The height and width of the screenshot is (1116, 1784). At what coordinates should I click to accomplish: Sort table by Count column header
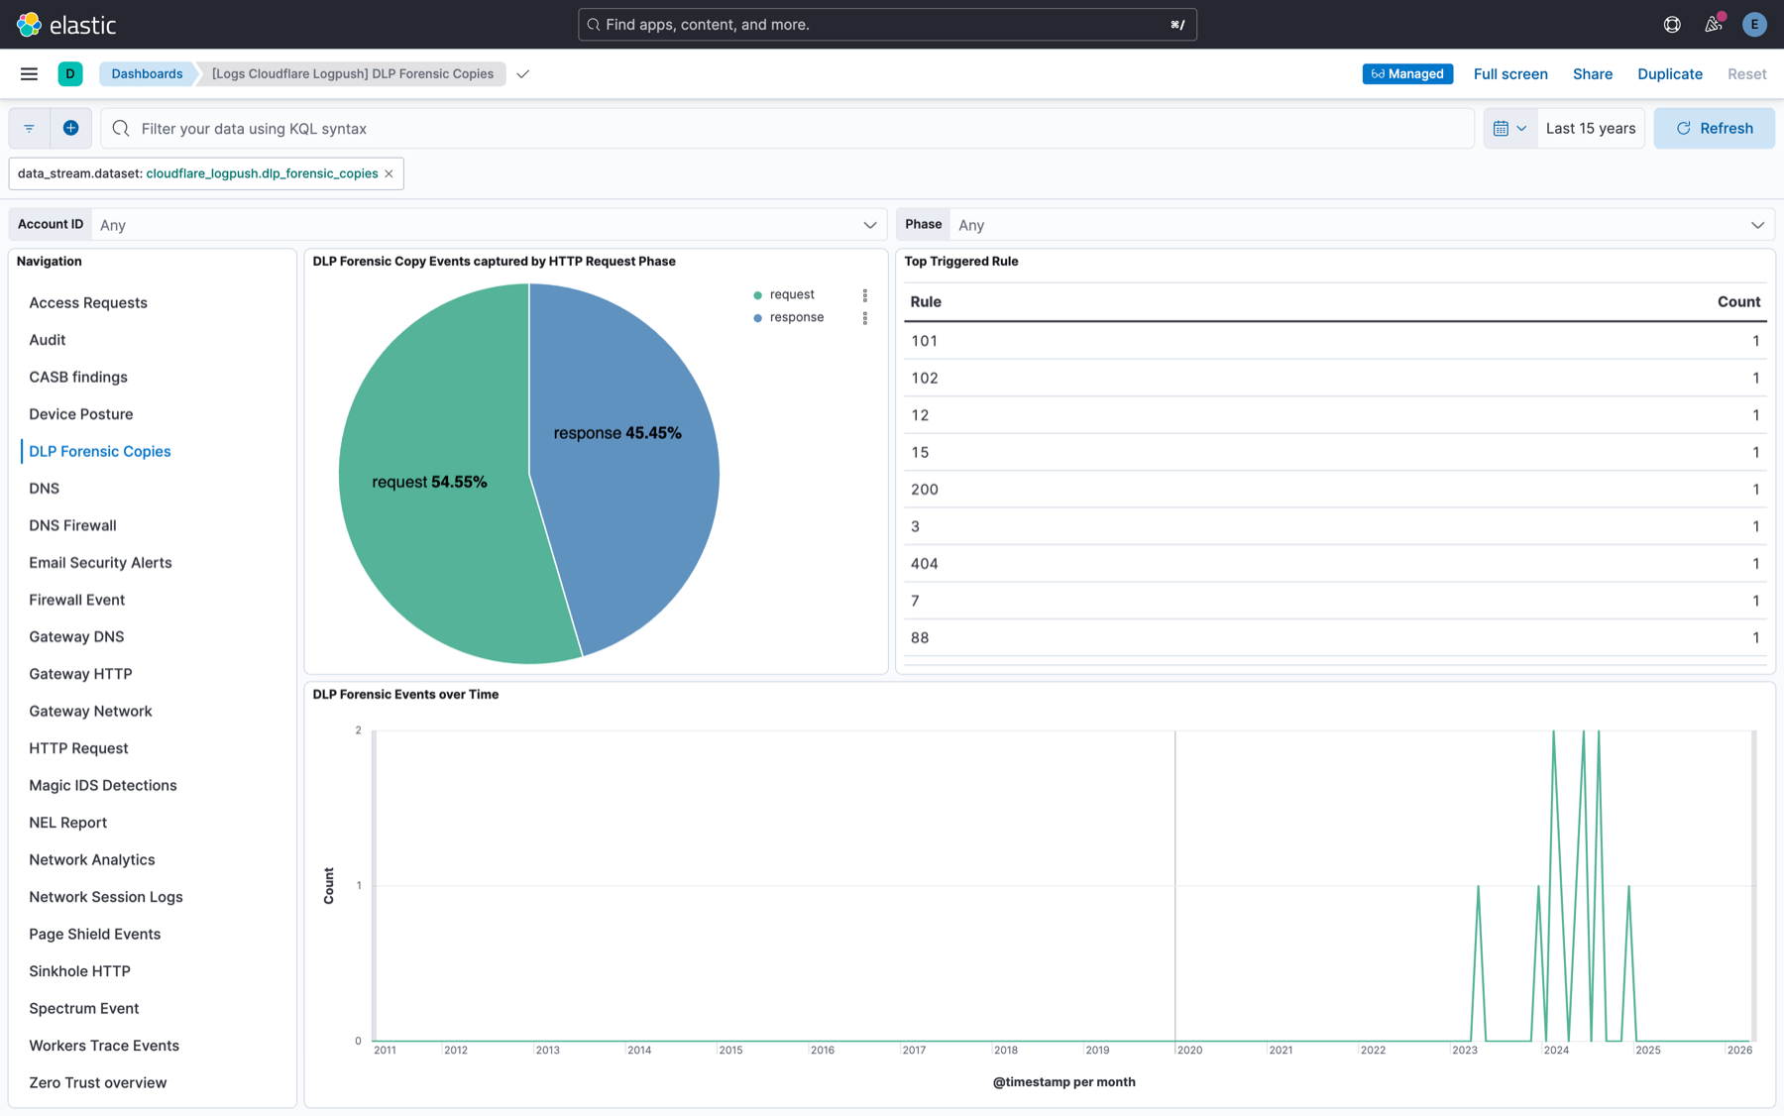pos(1738,302)
